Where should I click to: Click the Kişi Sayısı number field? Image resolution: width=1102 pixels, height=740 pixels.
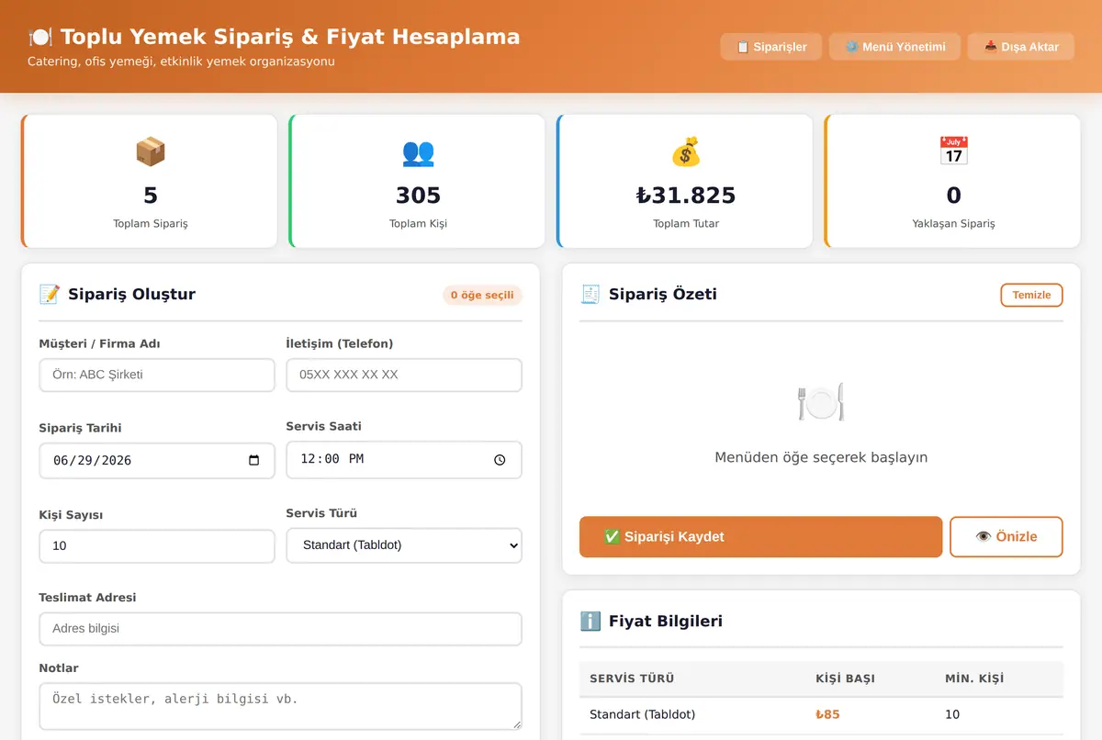pyautogui.click(x=157, y=545)
